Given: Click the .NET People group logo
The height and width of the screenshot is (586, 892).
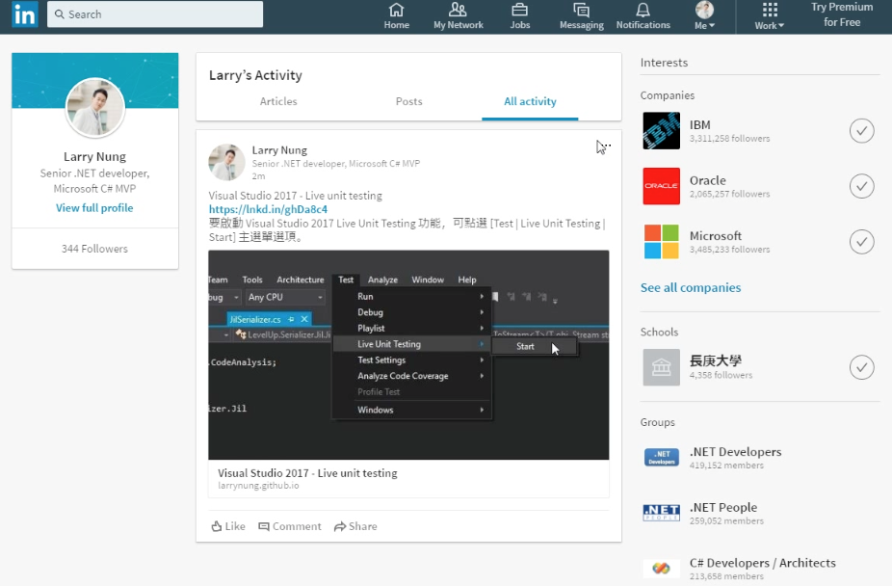Looking at the screenshot, I should pyautogui.click(x=661, y=513).
